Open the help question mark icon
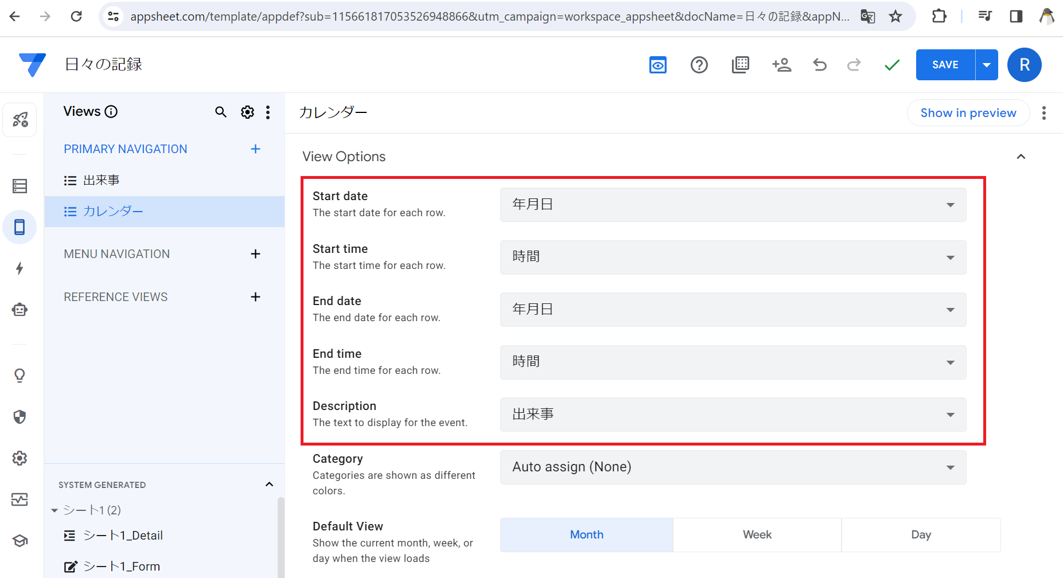 point(699,65)
